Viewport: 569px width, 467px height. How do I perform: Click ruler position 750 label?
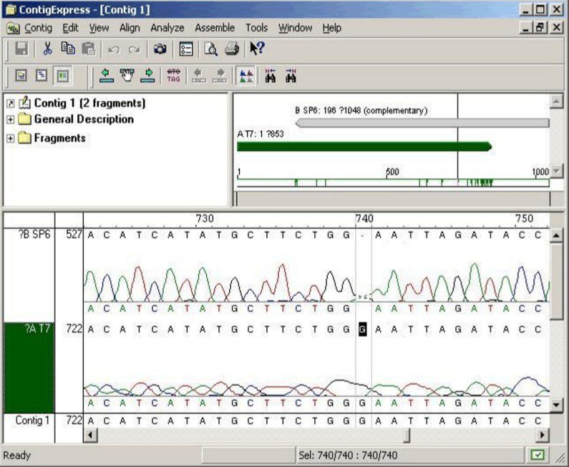[x=524, y=218]
